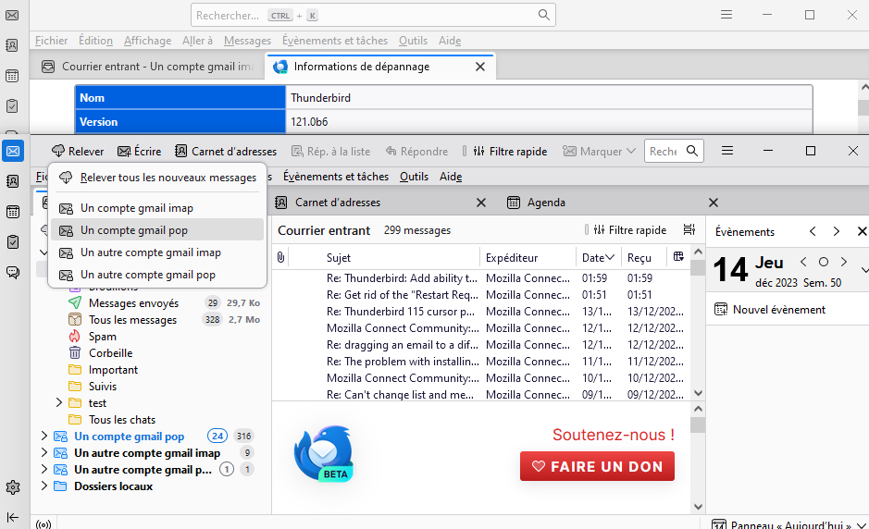The width and height of the screenshot is (869, 529).
Task: Open Carnet d'adresses from front toolbar
Action: pos(226,152)
